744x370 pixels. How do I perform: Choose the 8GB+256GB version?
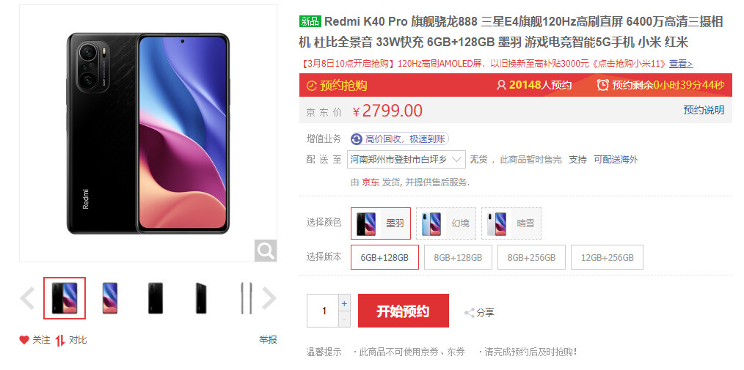click(x=531, y=257)
